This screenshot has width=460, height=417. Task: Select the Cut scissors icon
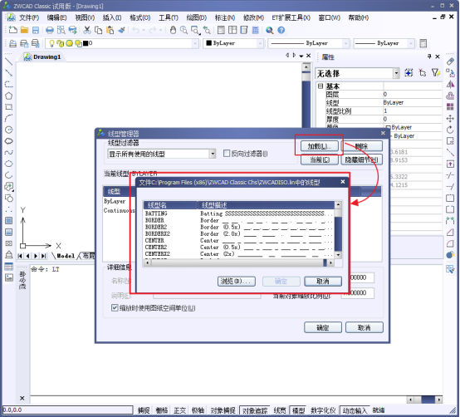[87, 30]
